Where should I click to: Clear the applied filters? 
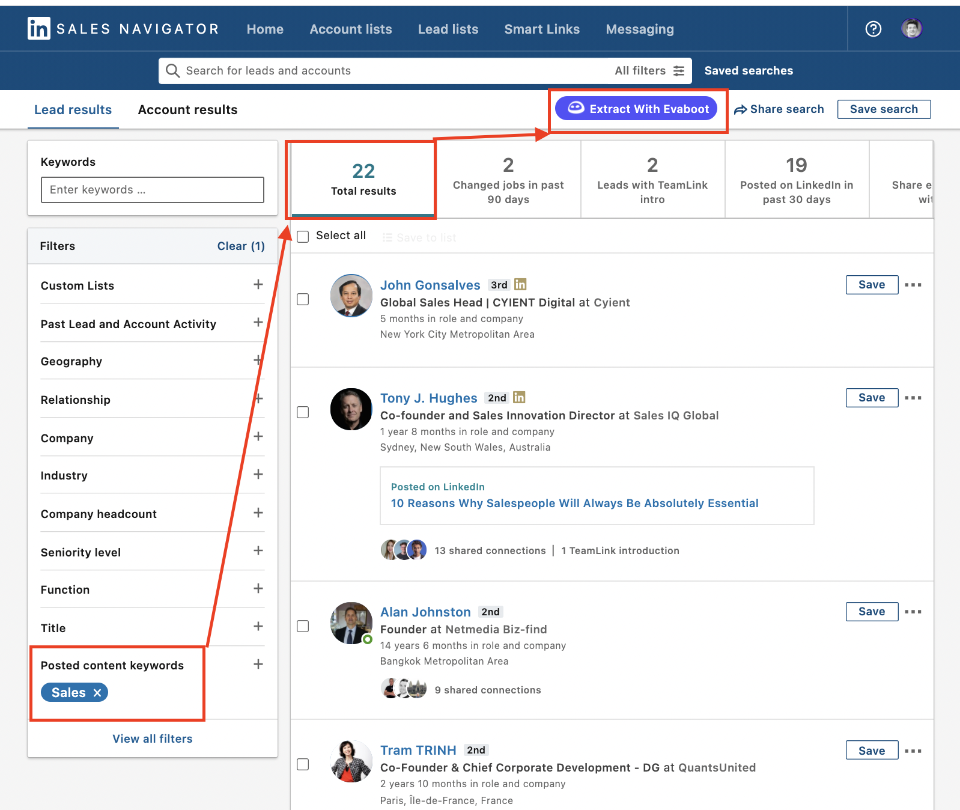coord(241,246)
